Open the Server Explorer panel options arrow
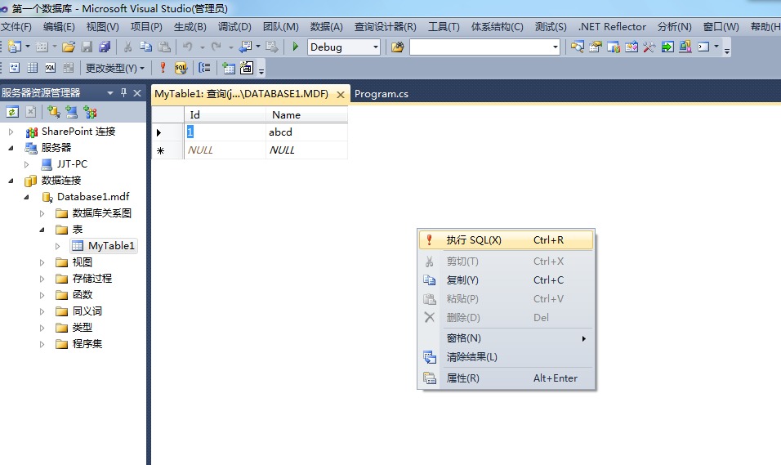 110,92
